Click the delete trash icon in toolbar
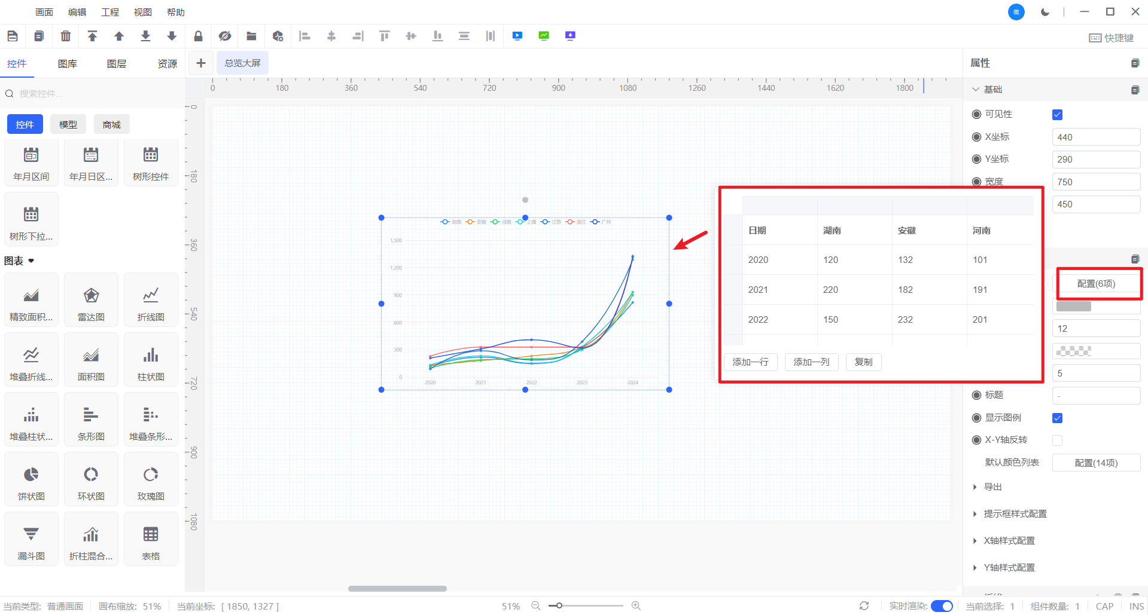 [x=66, y=36]
